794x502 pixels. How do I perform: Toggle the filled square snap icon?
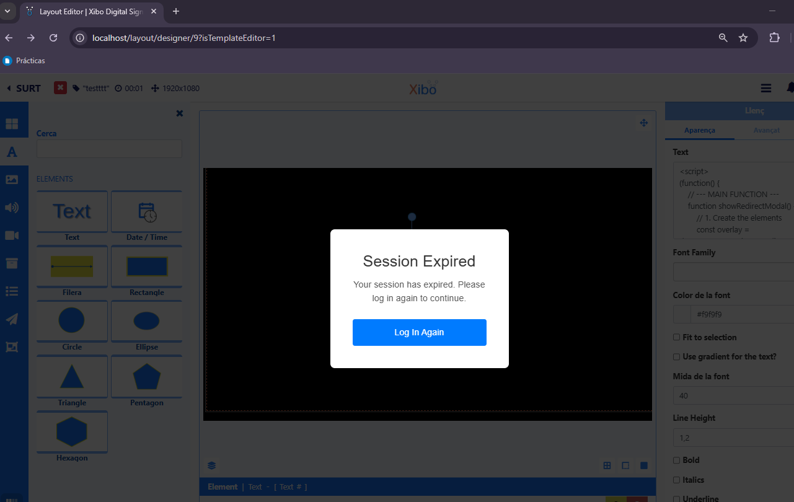click(644, 465)
